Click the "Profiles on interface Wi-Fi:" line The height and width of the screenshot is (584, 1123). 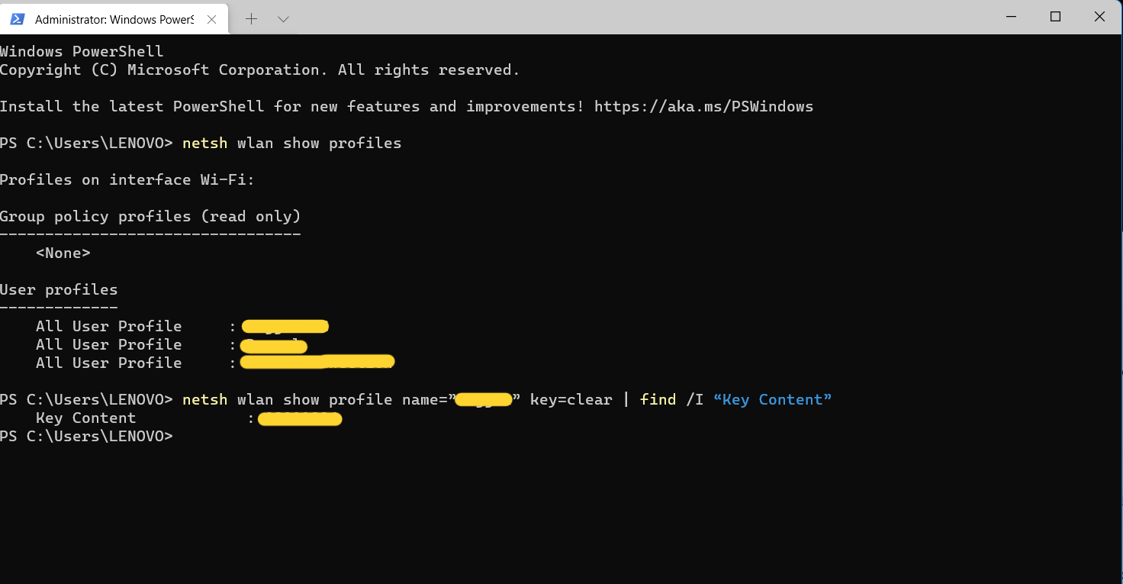tap(127, 179)
